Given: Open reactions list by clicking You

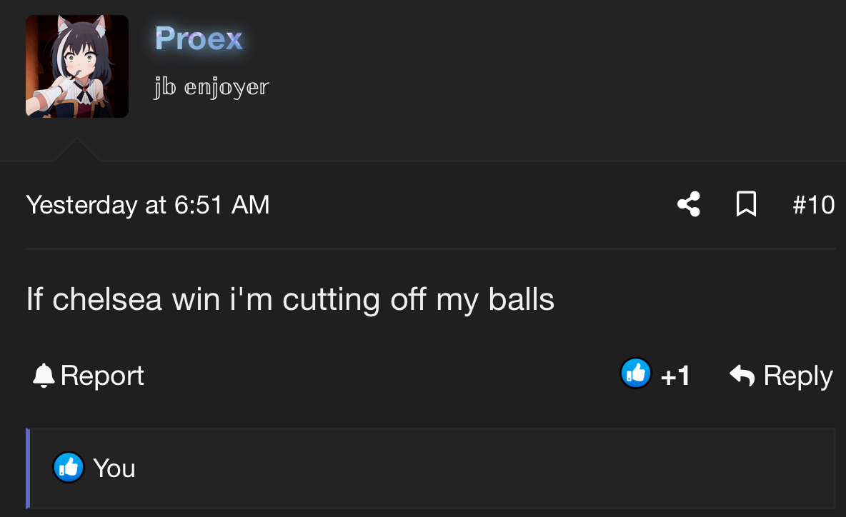Looking at the screenshot, I should point(114,468).
